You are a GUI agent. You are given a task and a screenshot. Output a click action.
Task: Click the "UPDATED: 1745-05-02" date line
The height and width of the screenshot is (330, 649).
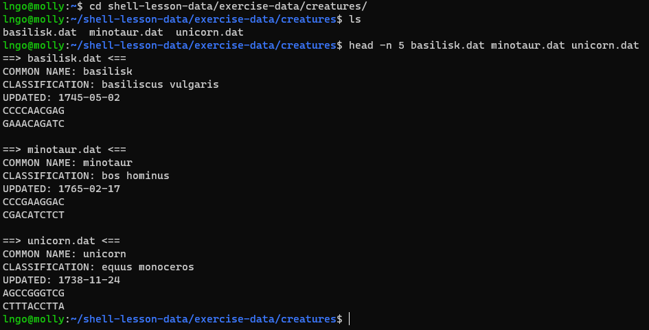pos(61,97)
